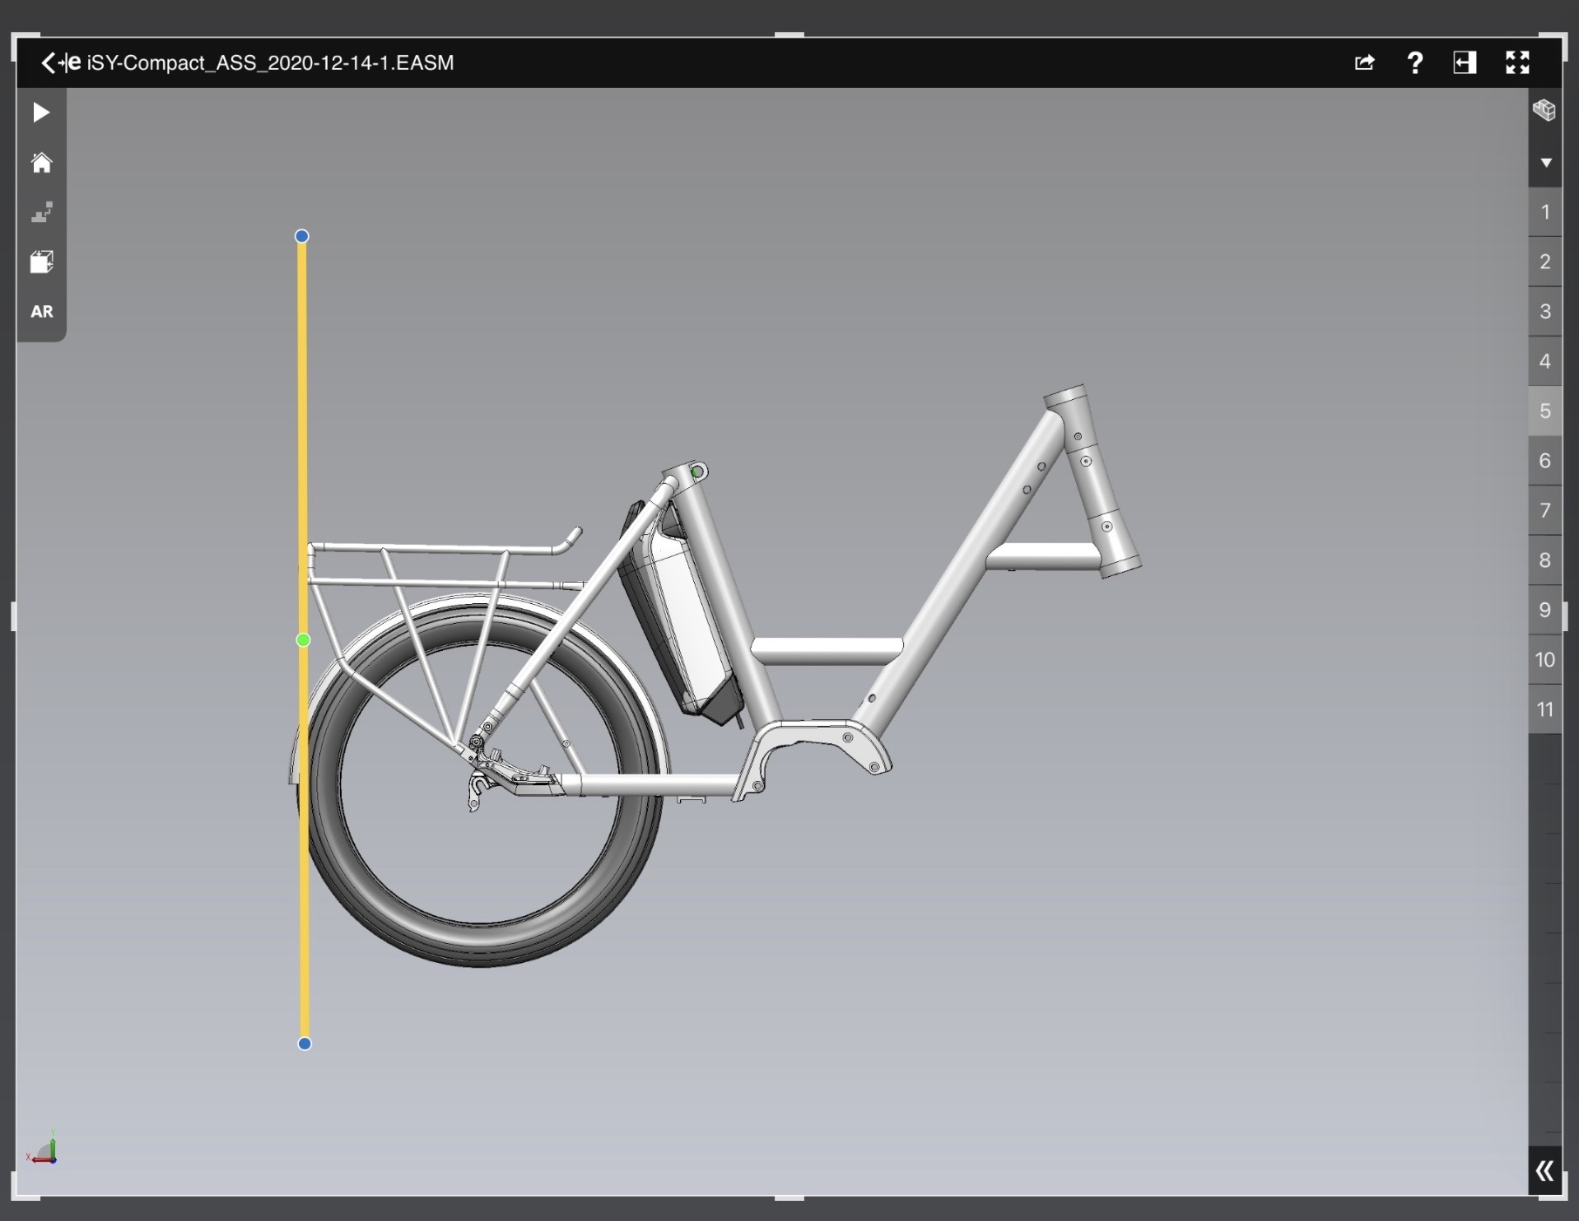Toggle the side panel icon
Screen dimensions: 1579x1221
coord(1465,63)
